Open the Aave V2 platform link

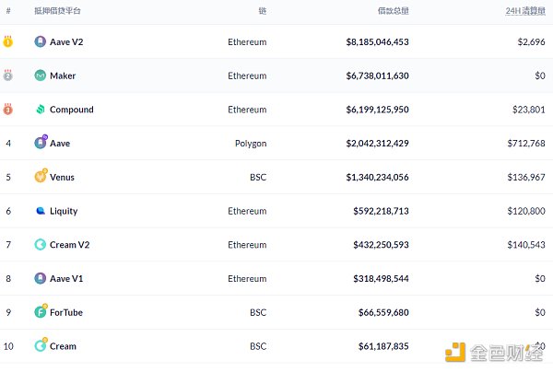(66, 41)
